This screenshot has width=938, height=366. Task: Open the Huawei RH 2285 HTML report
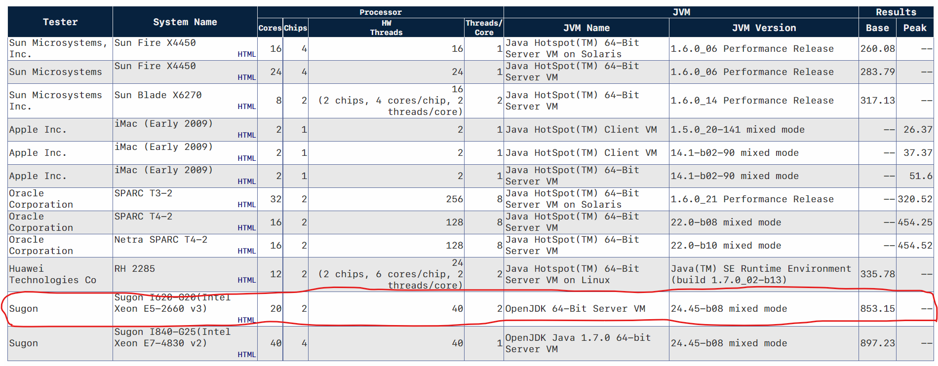[246, 280]
